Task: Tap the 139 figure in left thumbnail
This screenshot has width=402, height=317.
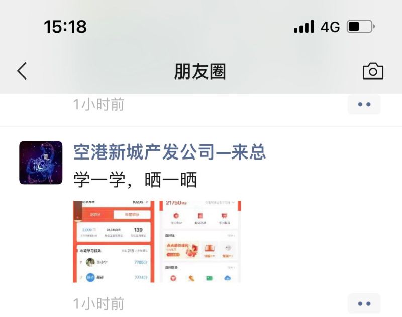Action: pyautogui.click(x=138, y=230)
